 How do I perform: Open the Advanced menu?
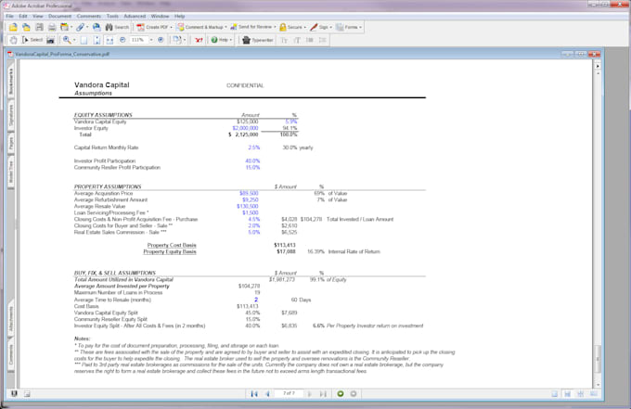point(135,16)
